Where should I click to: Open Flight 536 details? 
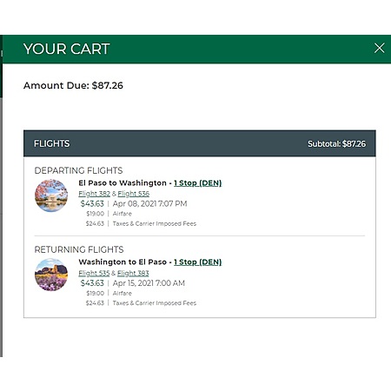pyautogui.click(x=134, y=194)
